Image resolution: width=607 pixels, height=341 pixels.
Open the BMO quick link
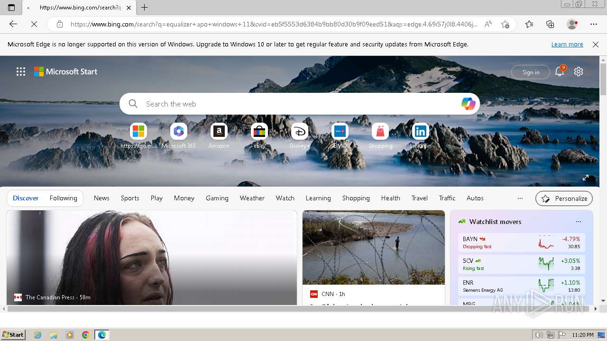pyautogui.click(x=340, y=136)
